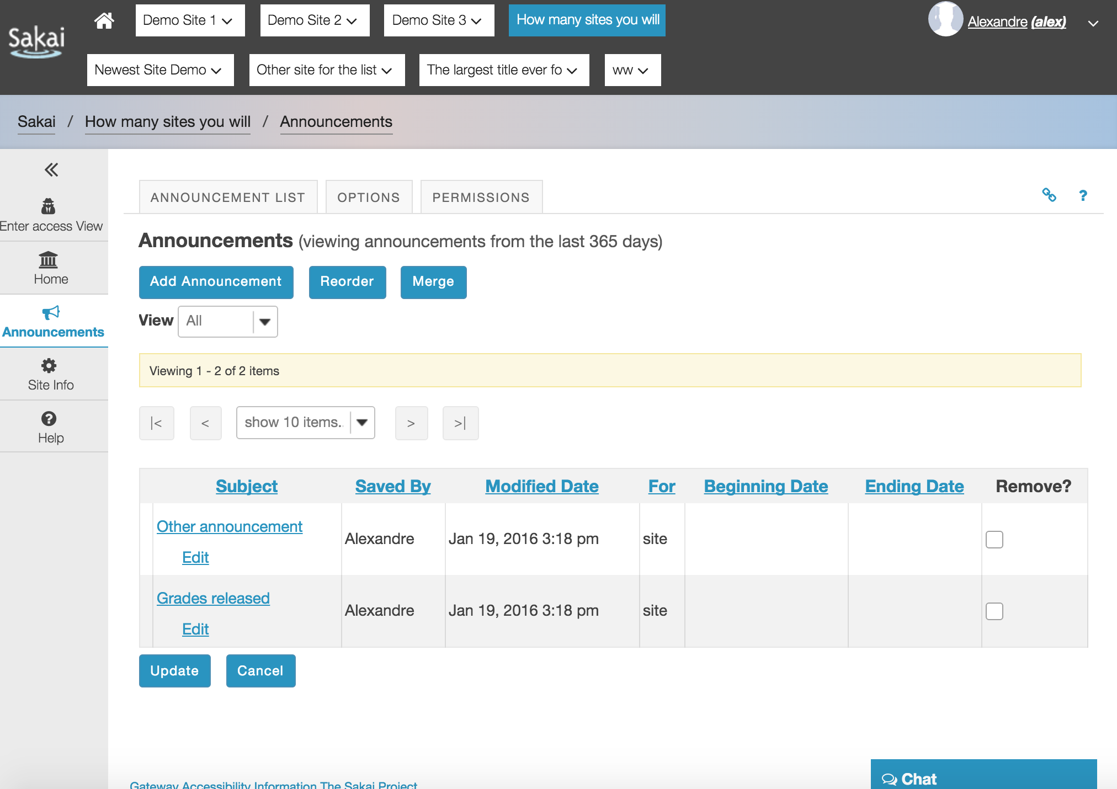Switch to Permissions tab
The height and width of the screenshot is (789, 1117).
481,197
